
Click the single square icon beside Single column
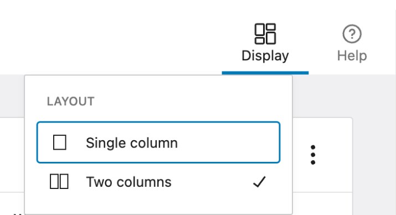pos(60,142)
